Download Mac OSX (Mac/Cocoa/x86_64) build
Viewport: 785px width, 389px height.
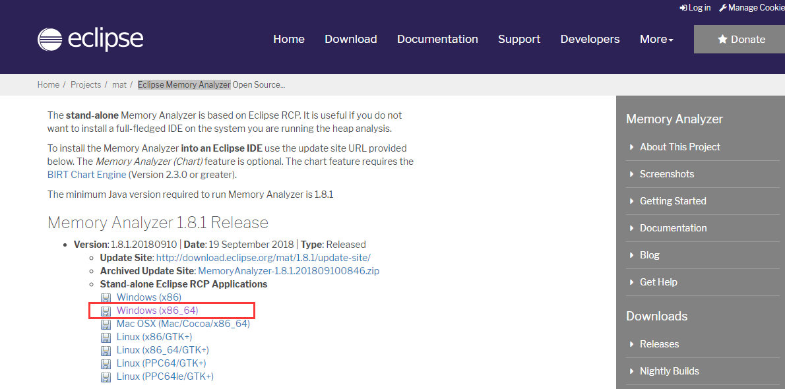click(183, 324)
